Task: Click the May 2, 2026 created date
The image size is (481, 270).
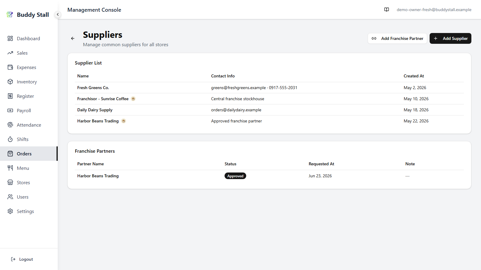Action: pyautogui.click(x=415, y=88)
